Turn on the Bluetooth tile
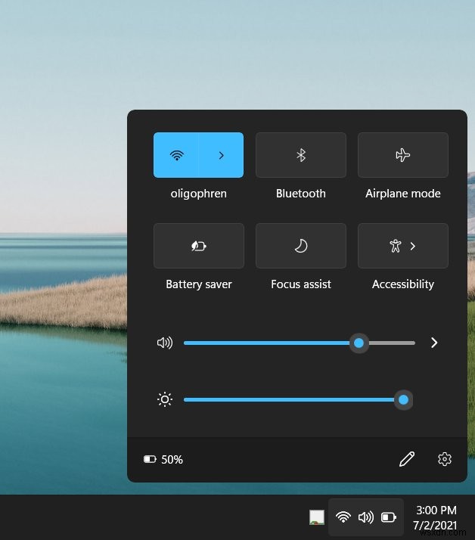Image resolution: width=475 pixels, height=540 pixels. (x=301, y=155)
